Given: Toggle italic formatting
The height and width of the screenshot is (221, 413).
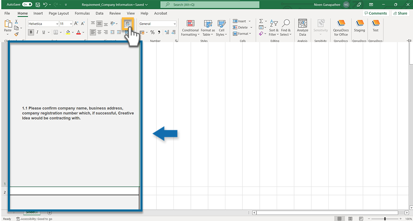Looking at the screenshot, I should click(x=37, y=32).
